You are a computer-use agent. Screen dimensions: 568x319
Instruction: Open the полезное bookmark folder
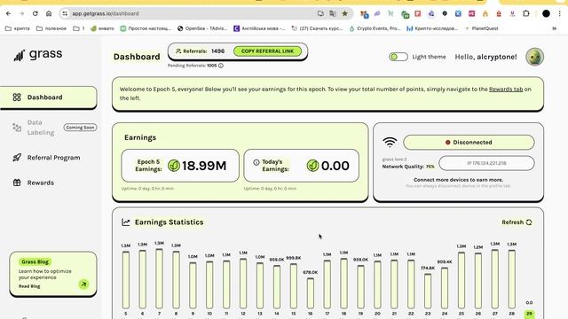[51, 28]
